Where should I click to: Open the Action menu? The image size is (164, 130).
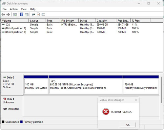coord(14,9)
